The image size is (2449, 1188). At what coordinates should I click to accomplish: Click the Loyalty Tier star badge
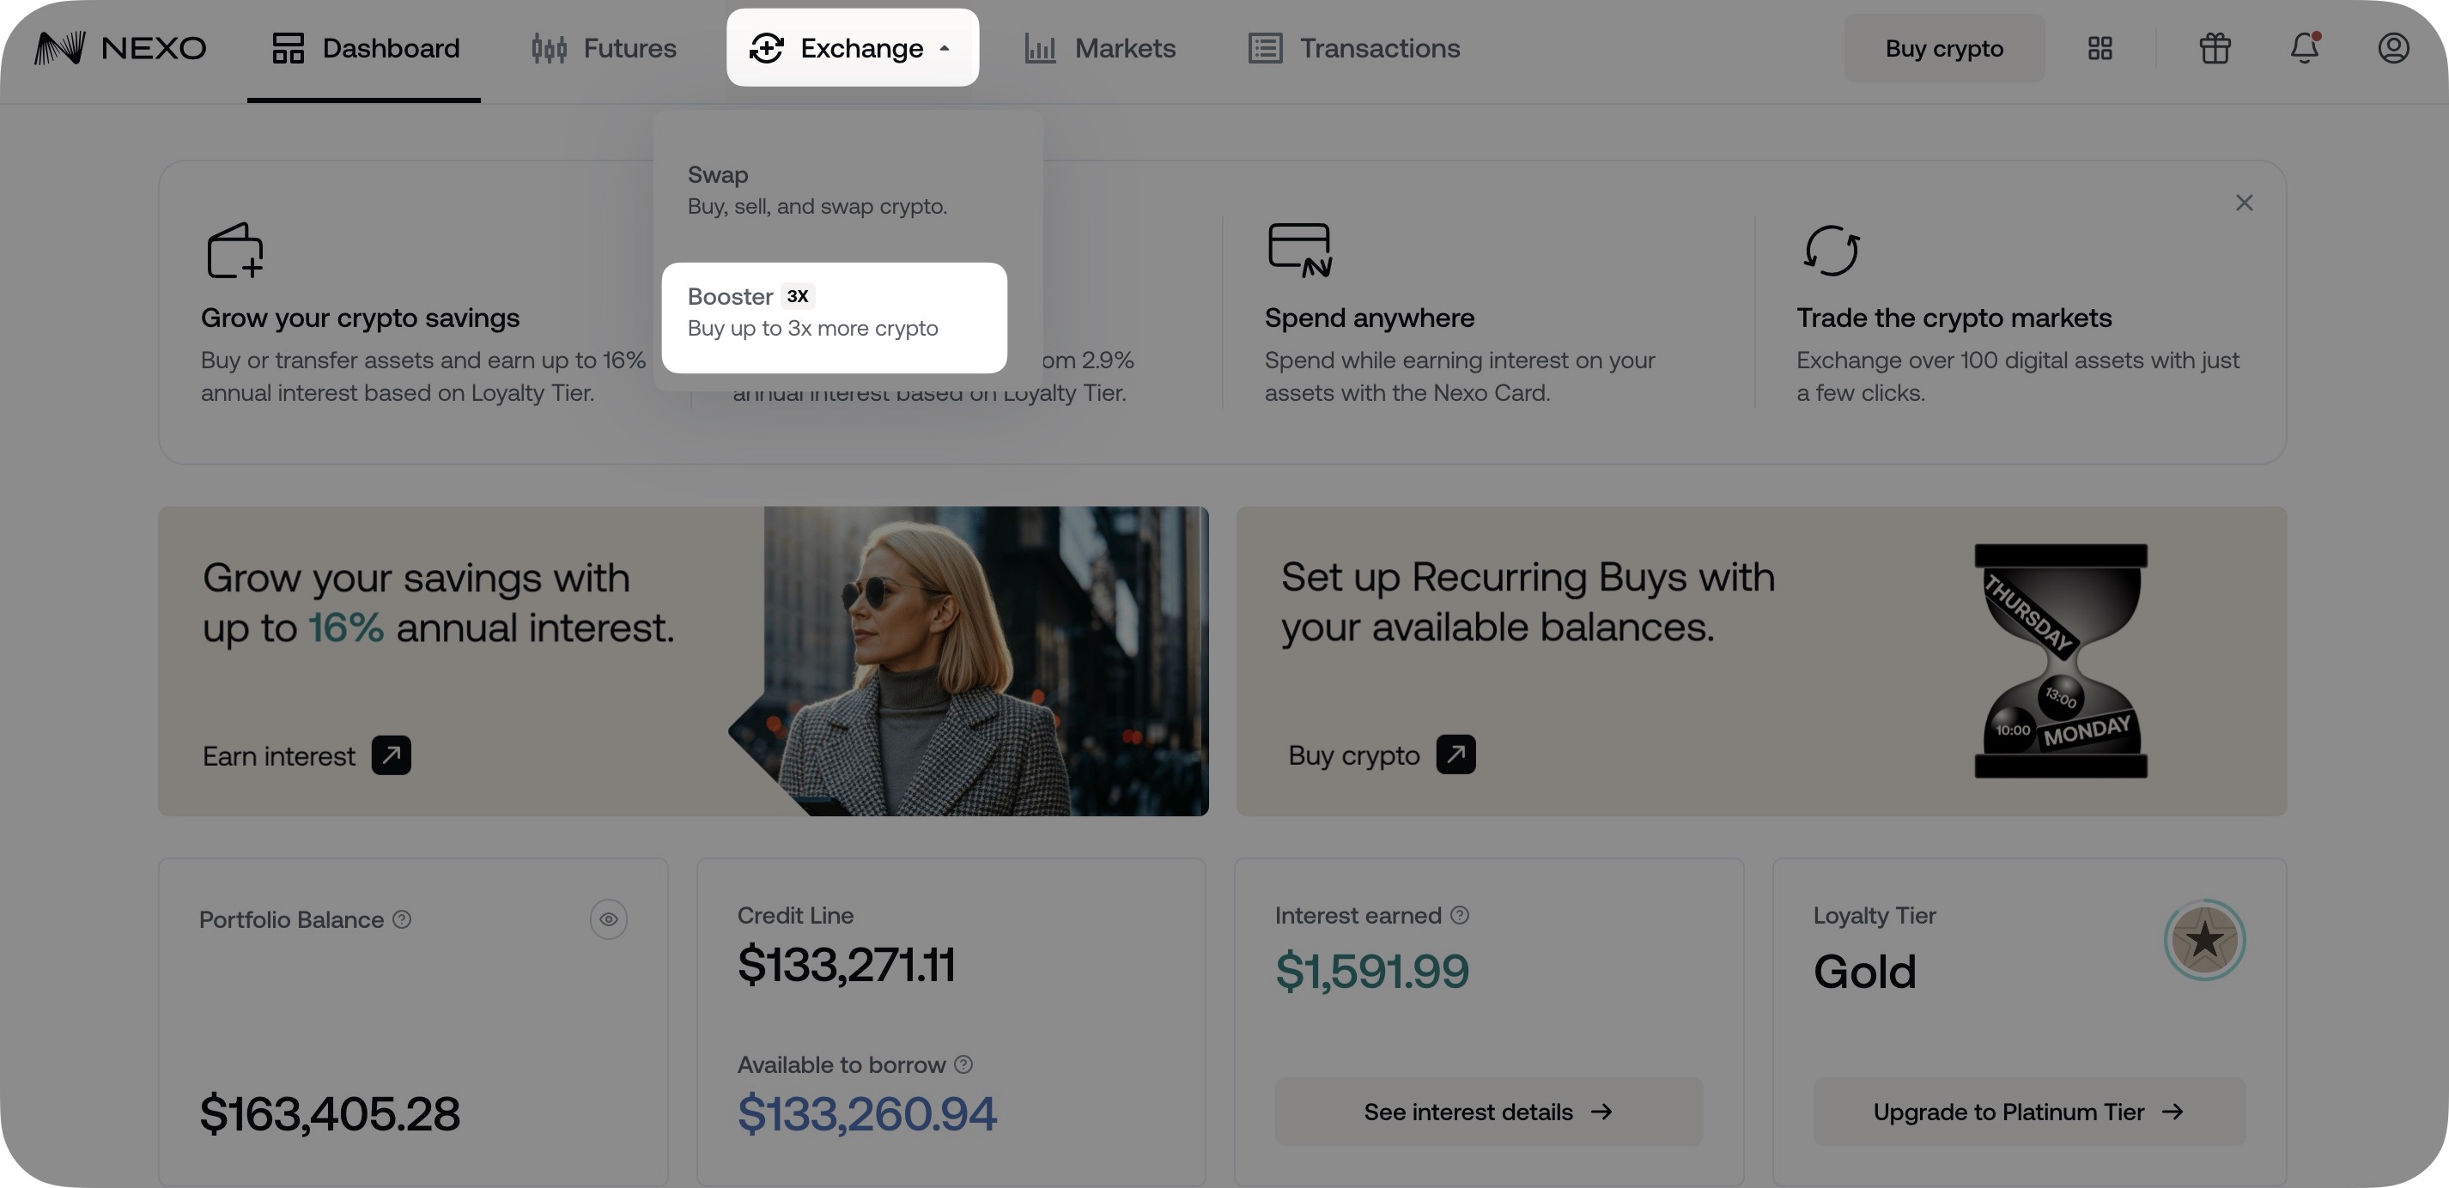2203,940
